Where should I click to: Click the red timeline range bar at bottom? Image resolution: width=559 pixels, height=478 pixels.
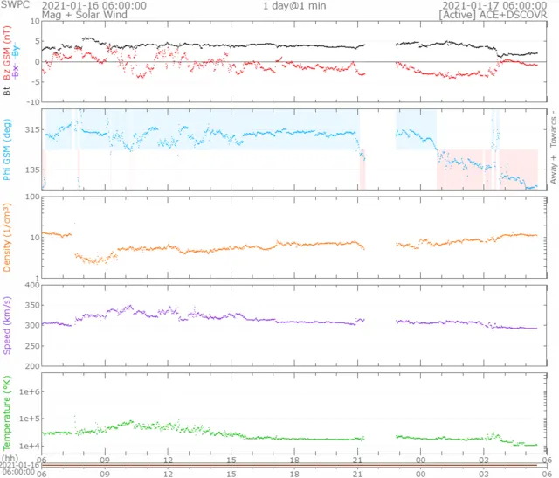click(289, 466)
